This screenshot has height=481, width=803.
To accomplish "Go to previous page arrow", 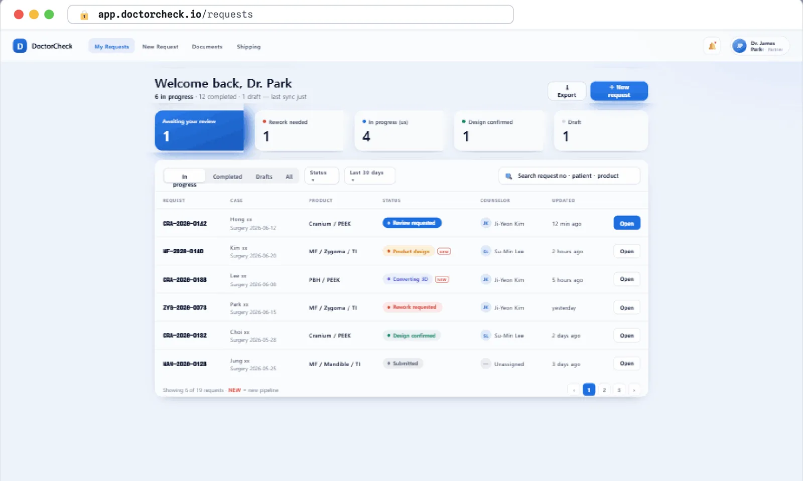I will [574, 390].
